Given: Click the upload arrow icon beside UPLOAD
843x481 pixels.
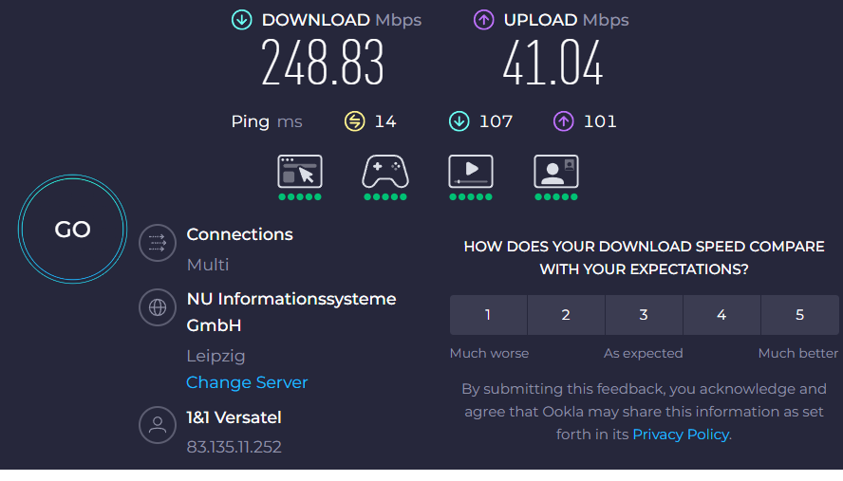Looking at the screenshot, I should coord(484,20).
